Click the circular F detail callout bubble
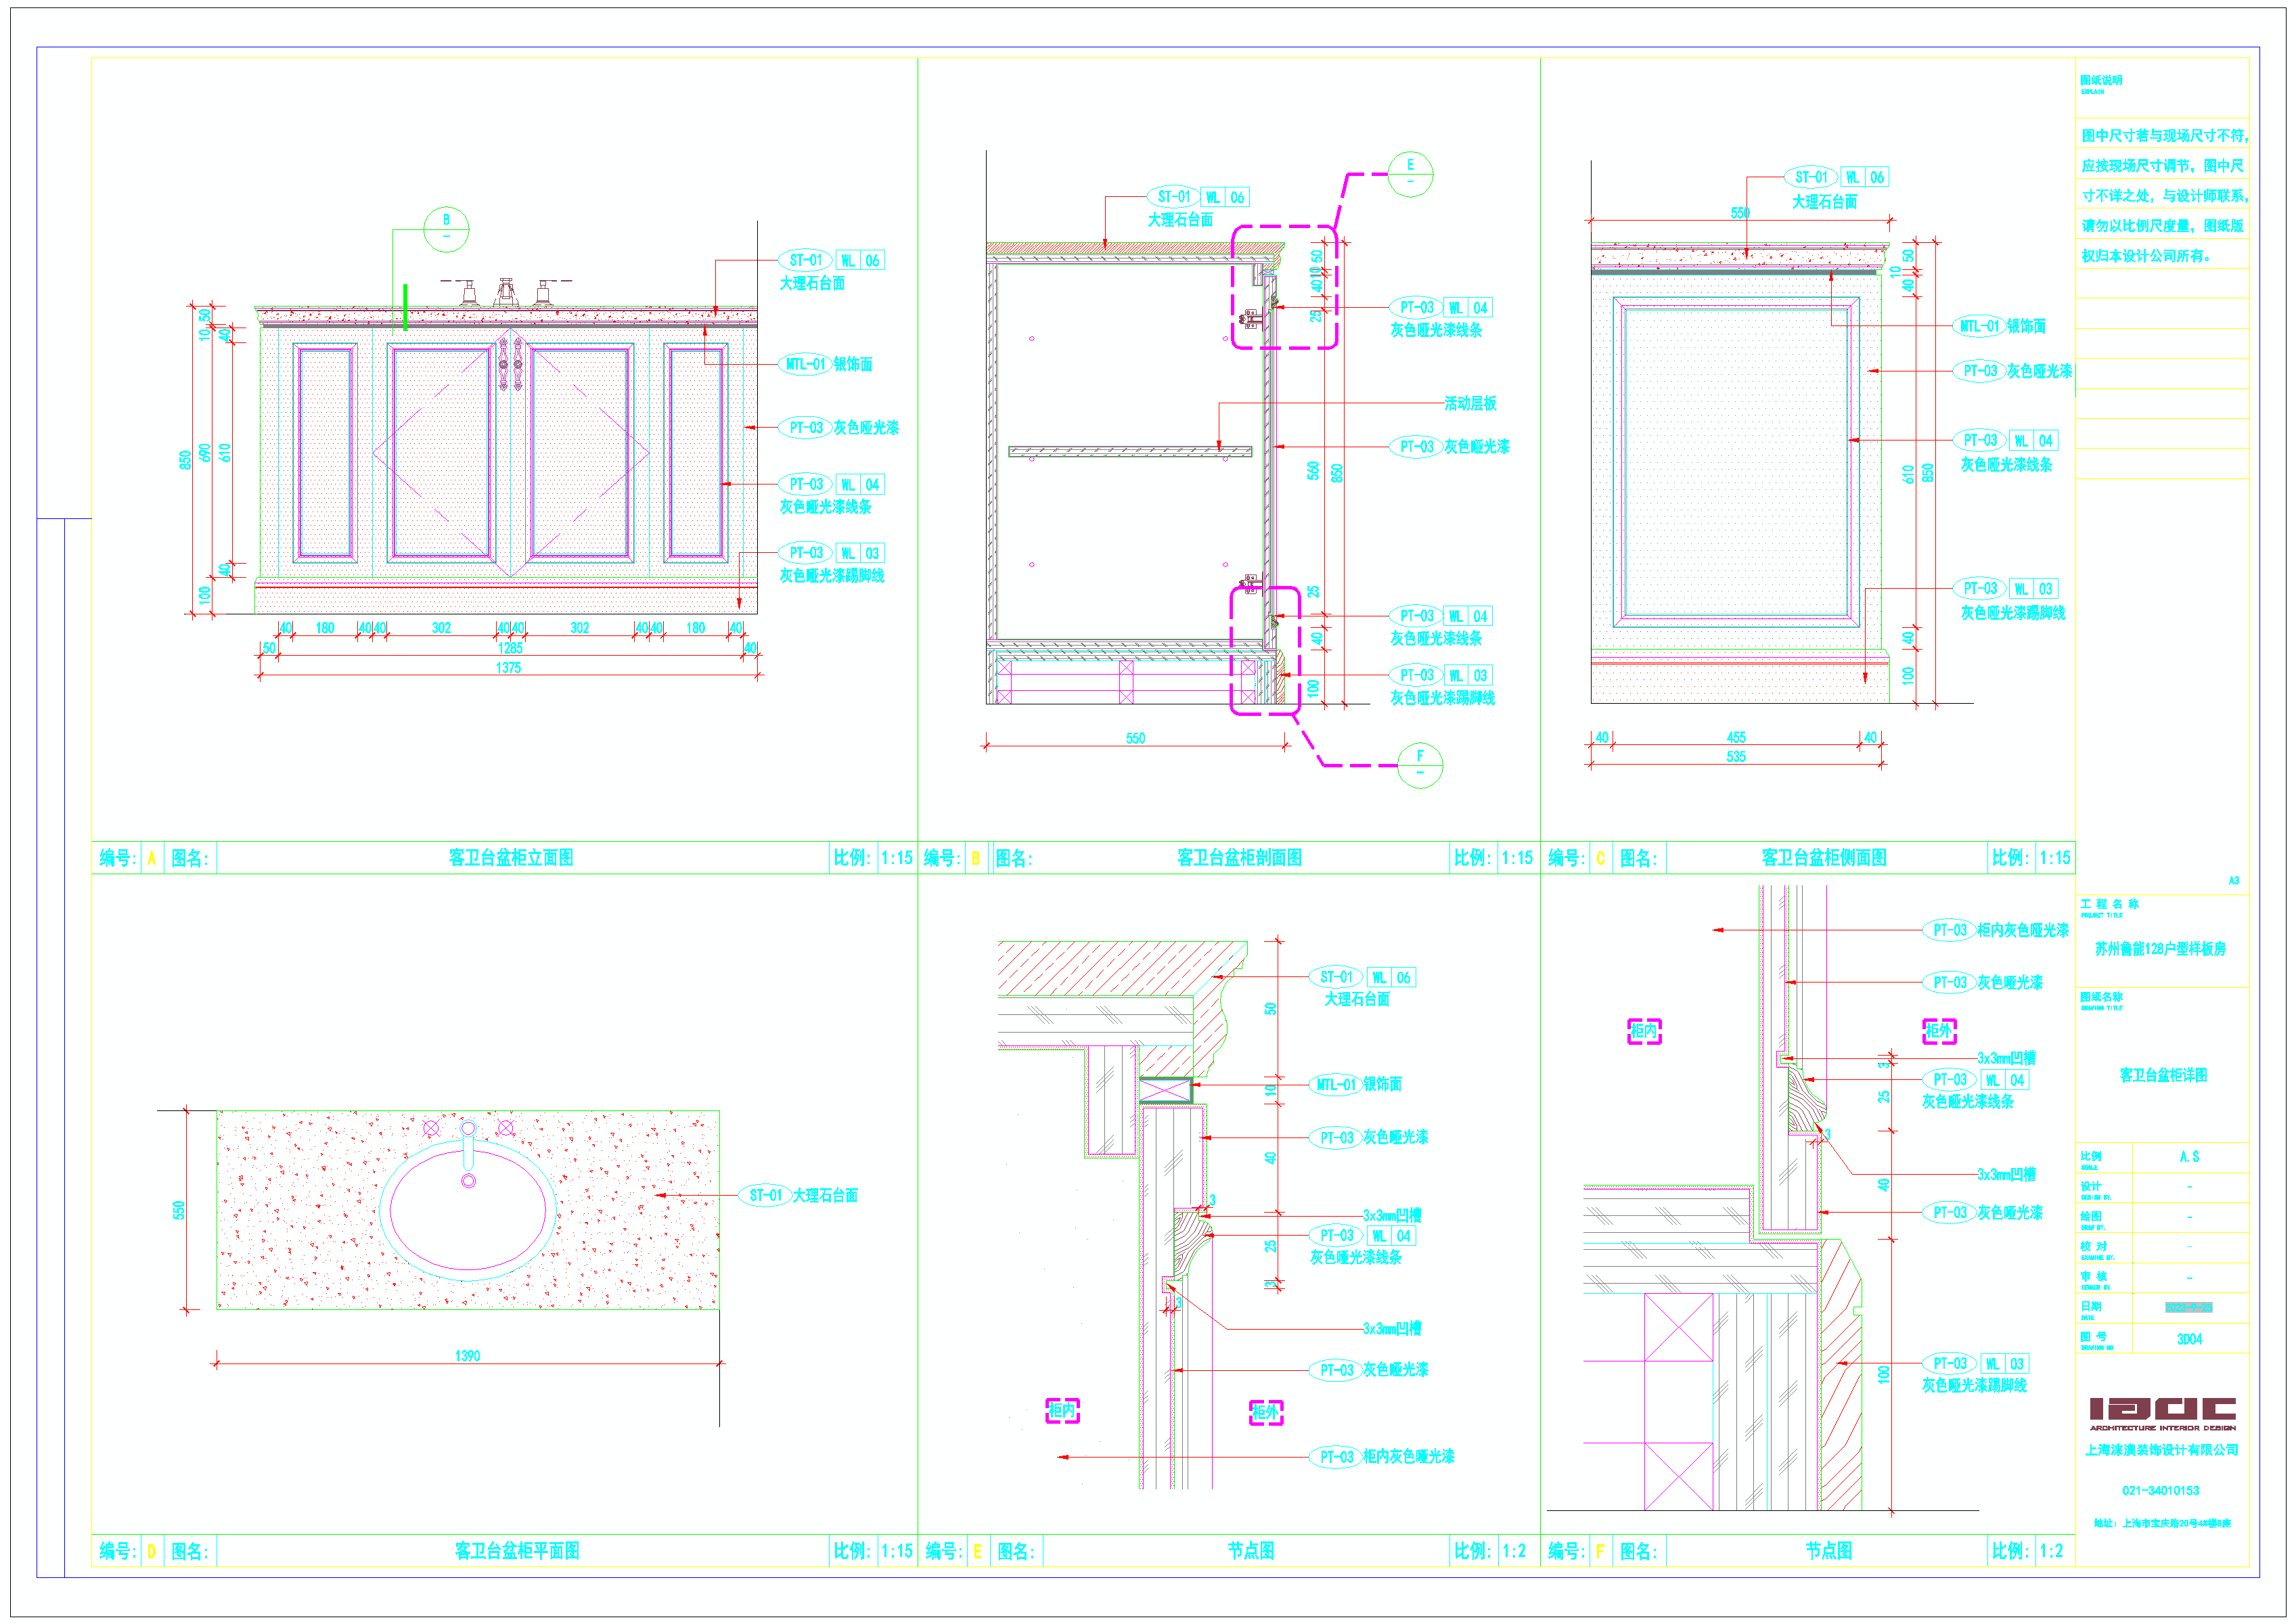 point(1420,765)
